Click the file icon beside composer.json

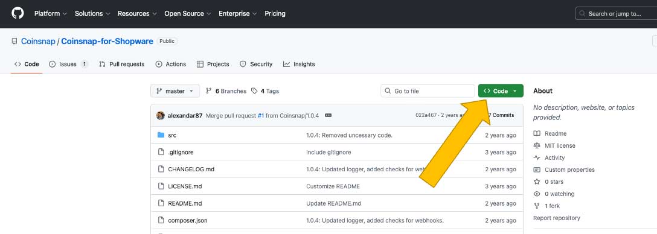point(161,220)
